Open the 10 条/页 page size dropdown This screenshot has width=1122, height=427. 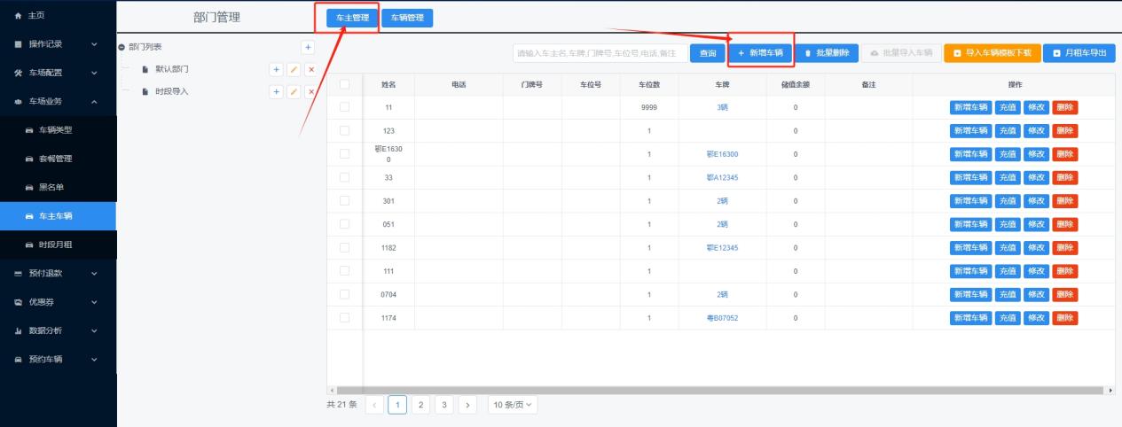(x=514, y=405)
